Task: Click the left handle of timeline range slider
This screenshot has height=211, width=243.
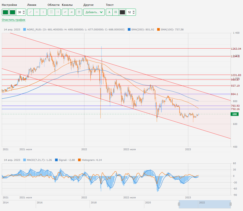Action: coord(179,204)
